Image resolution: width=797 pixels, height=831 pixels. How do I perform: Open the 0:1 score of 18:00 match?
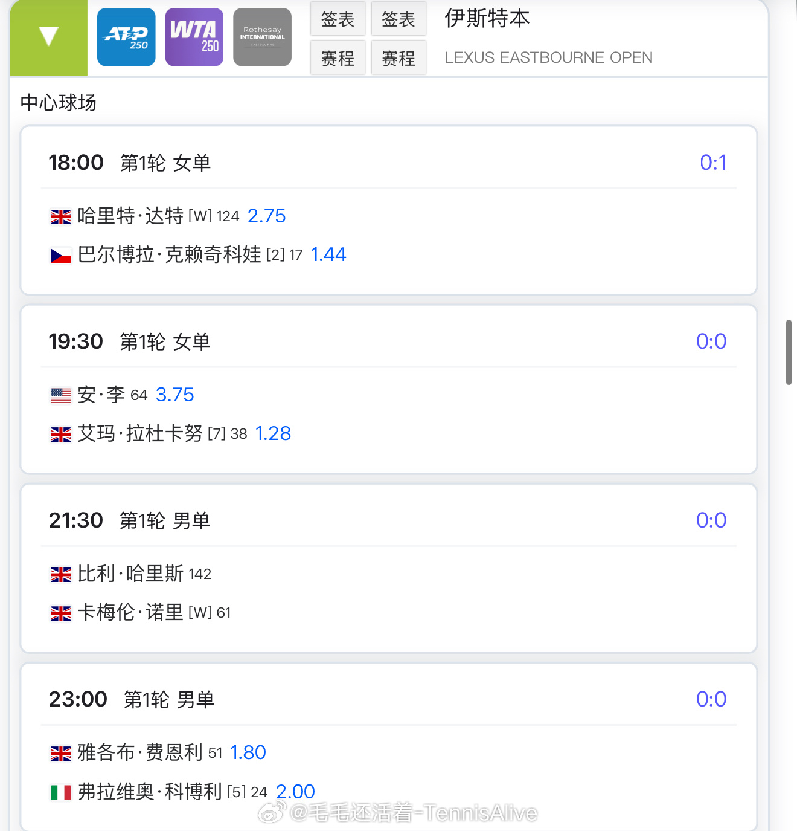pyautogui.click(x=713, y=163)
